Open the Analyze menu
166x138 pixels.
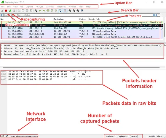point(39,7)
